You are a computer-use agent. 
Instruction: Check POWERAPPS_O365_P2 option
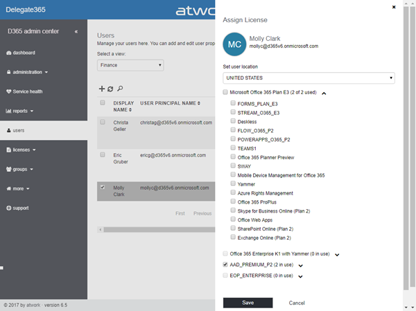[233, 139]
